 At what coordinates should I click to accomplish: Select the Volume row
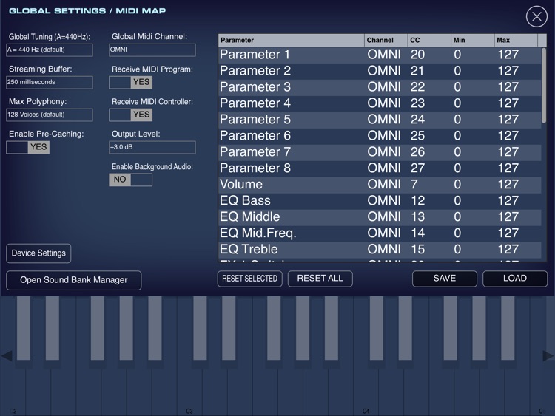pos(380,185)
